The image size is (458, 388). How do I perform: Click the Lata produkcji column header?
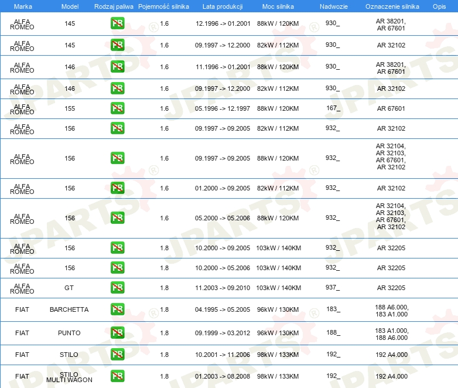pos(223,6)
